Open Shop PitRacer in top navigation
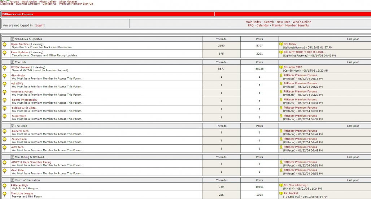The image size is (371, 199). pos(68,1)
